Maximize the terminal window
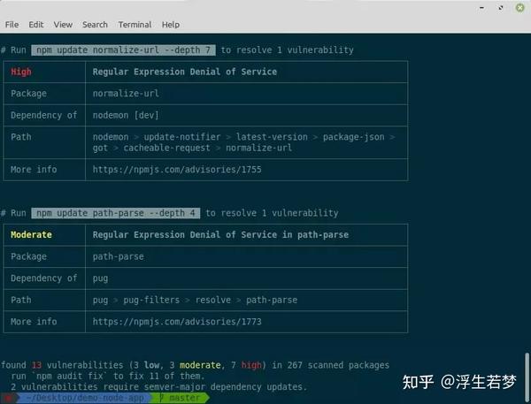Image resolution: width=531 pixels, height=404 pixels. tap(501, 8)
